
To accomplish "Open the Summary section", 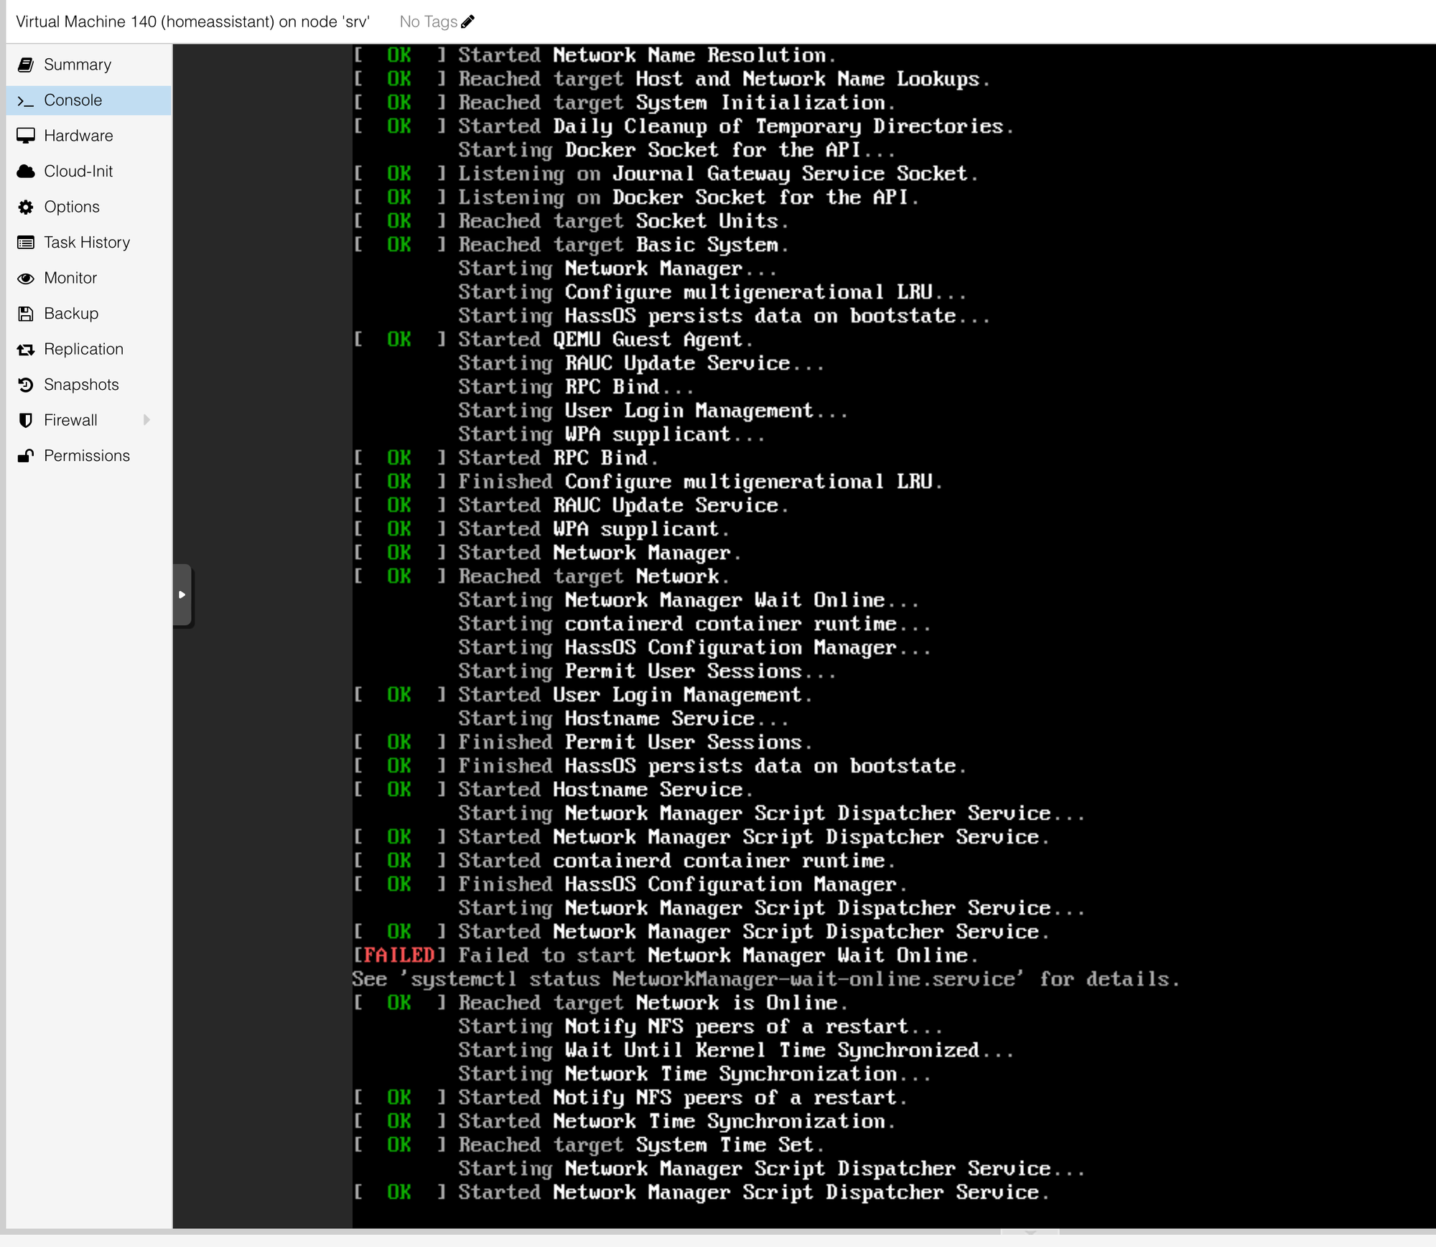I will click(x=89, y=65).
